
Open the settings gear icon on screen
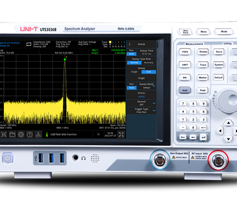21,135
